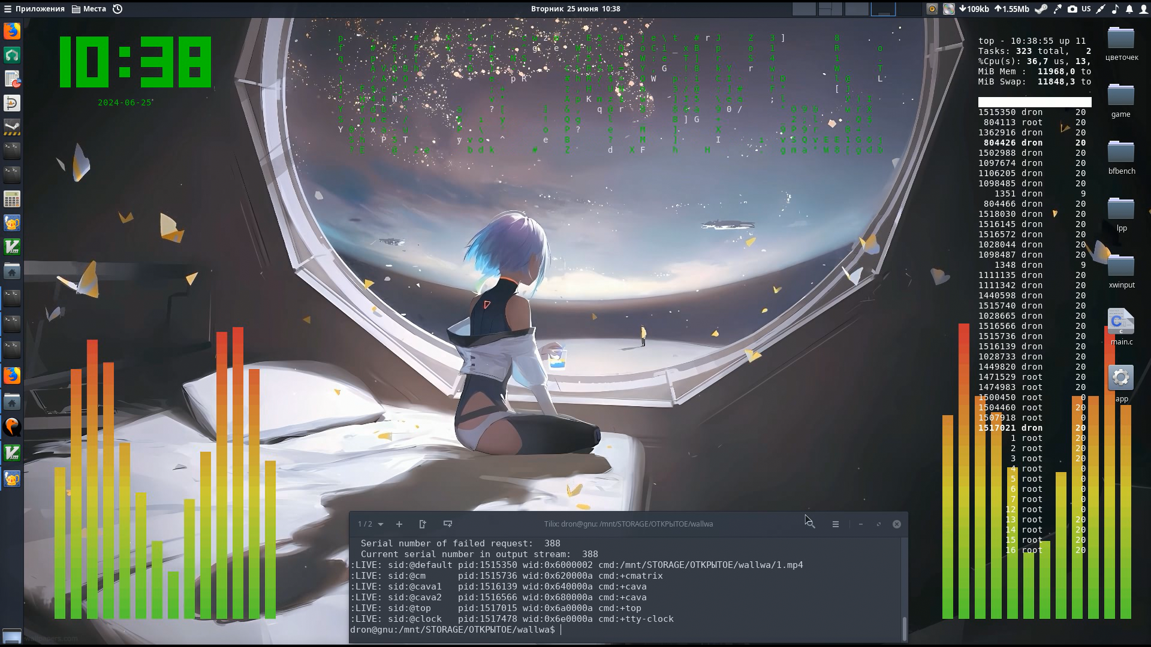Open the Steam launcher in the dock
Screen dimensions: 1151x647
coord(12,127)
